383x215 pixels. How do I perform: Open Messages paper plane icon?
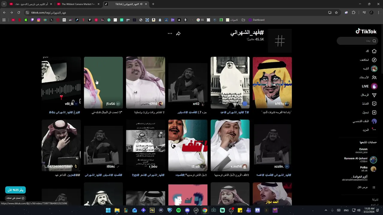coord(374,95)
